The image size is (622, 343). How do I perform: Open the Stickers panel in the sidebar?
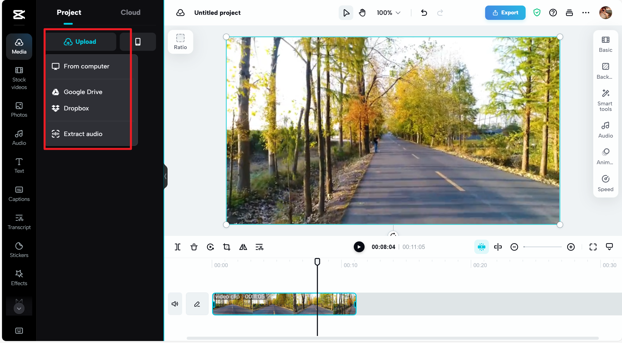tap(19, 250)
